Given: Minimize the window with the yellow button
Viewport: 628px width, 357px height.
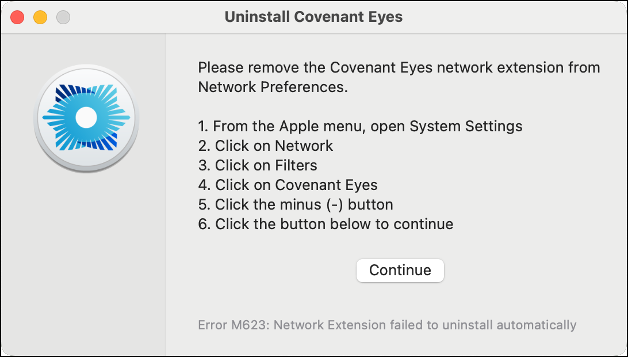Looking at the screenshot, I should [x=40, y=17].
